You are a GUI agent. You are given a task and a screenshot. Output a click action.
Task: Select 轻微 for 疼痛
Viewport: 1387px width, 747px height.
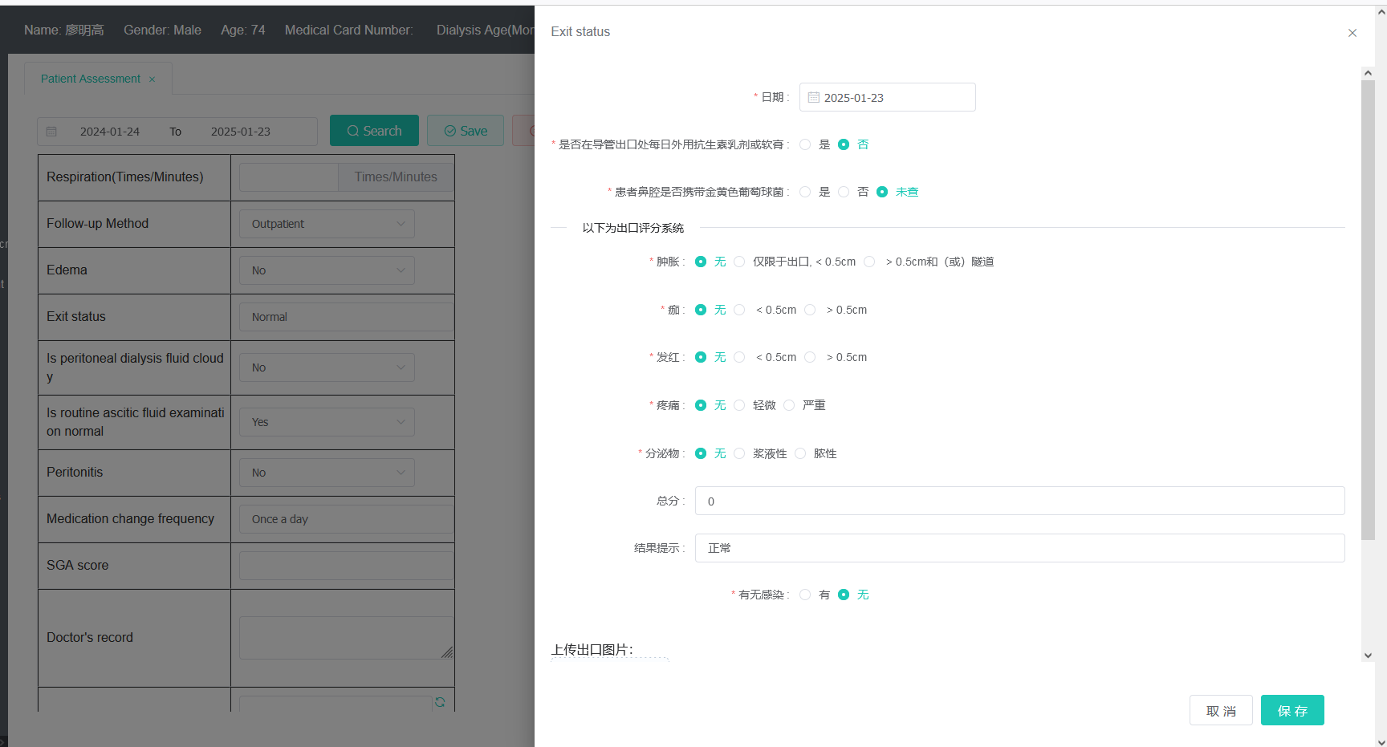(739, 405)
